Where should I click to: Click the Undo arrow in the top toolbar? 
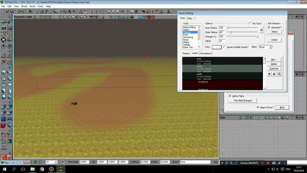click(x=19, y=12)
